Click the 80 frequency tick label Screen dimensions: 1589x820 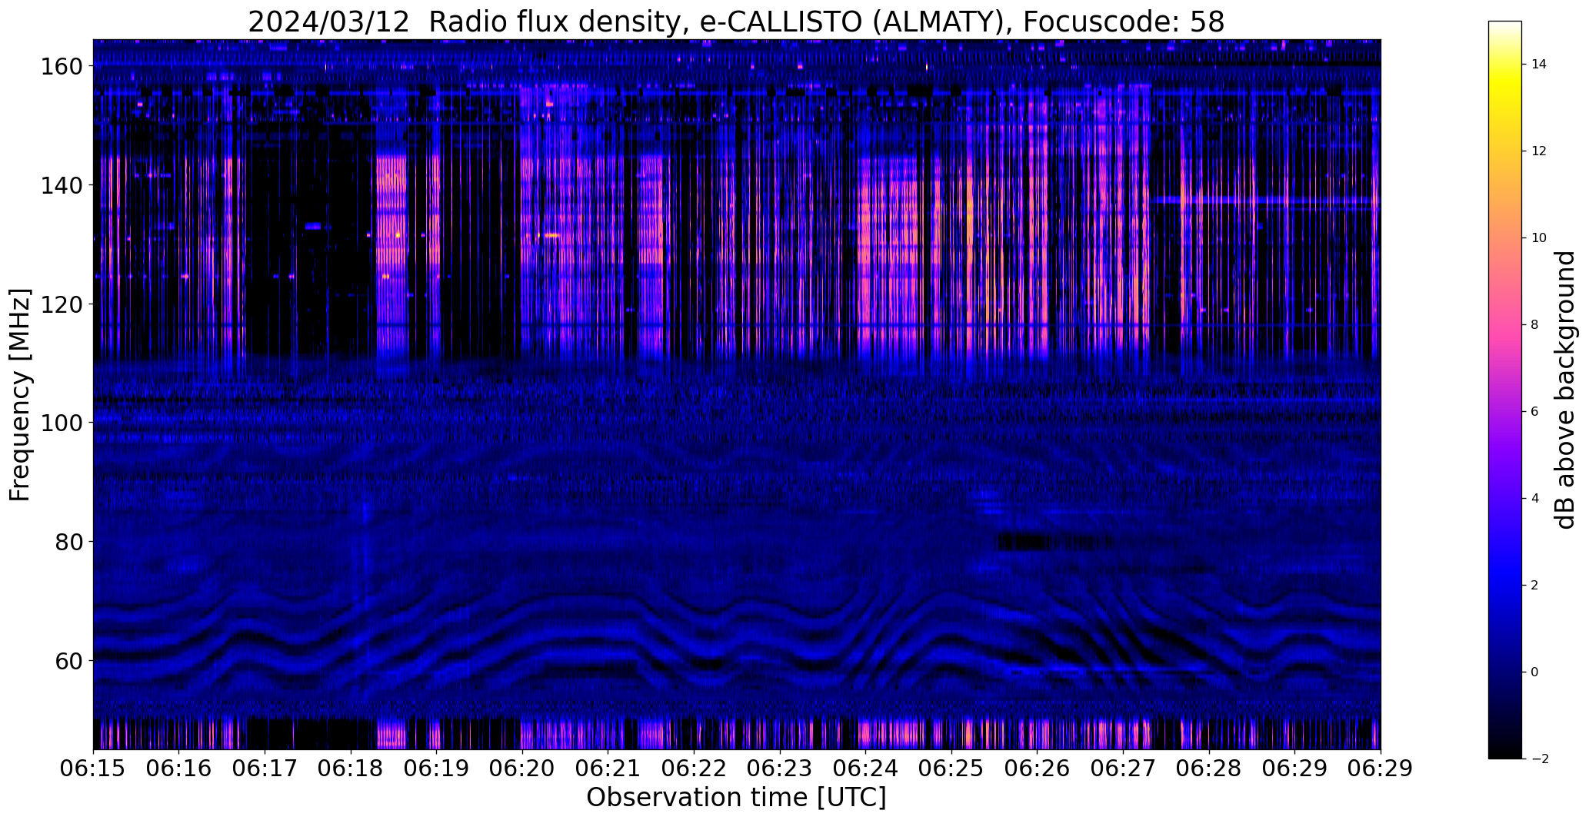point(68,542)
